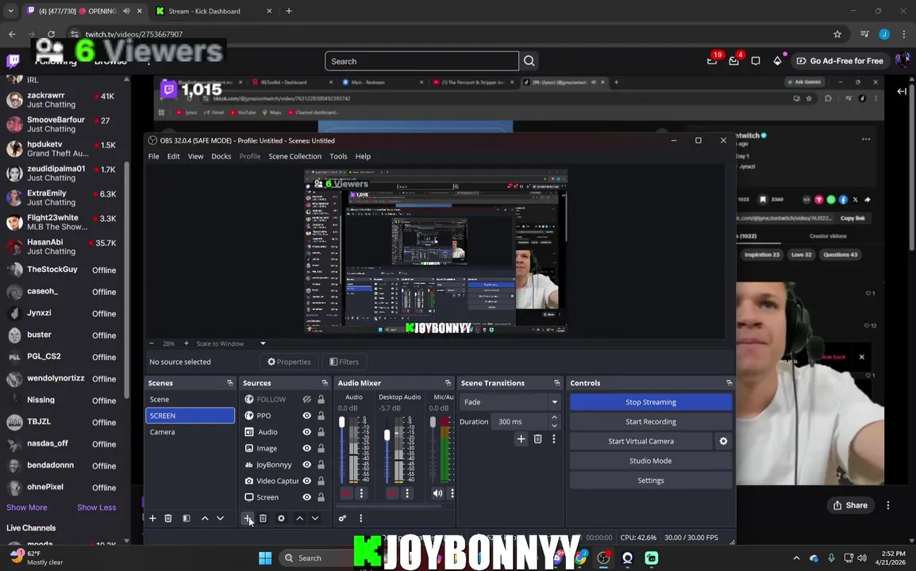Enable Studio Mode
Image resolution: width=916 pixels, height=571 pixels.
pyautogui.click(x=651, y=461)
